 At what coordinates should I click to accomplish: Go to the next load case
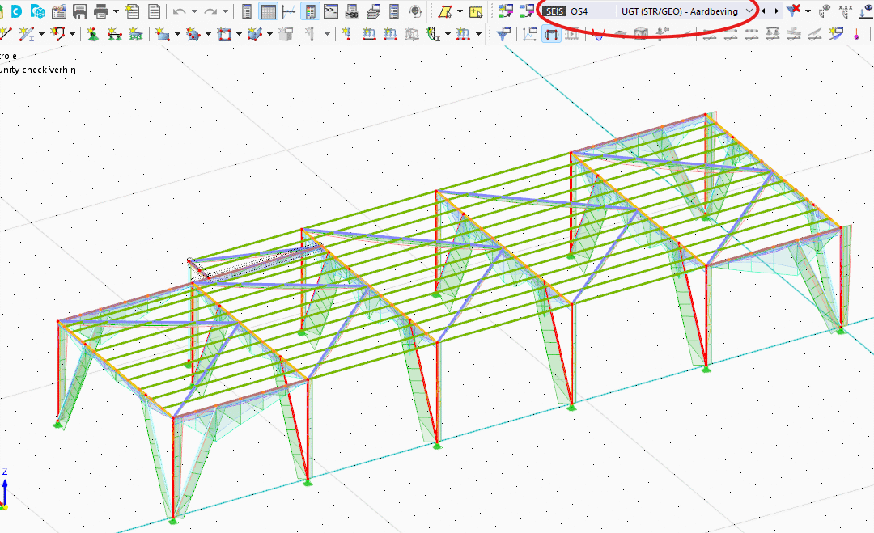tap(777, 11)
